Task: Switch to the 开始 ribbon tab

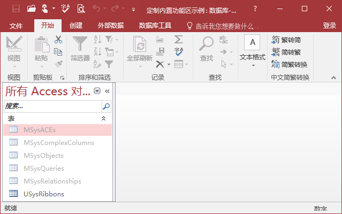Action: 48,26
